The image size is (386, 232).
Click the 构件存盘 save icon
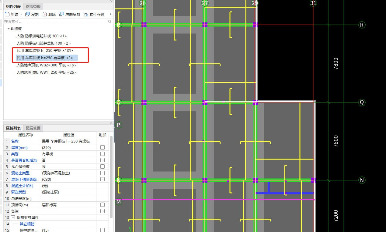point(86,14)
